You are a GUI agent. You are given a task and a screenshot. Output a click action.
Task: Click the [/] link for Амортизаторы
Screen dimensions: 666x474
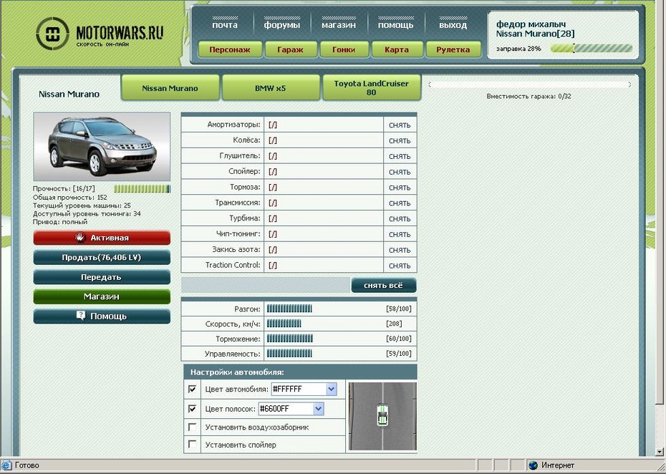(273, 125)
